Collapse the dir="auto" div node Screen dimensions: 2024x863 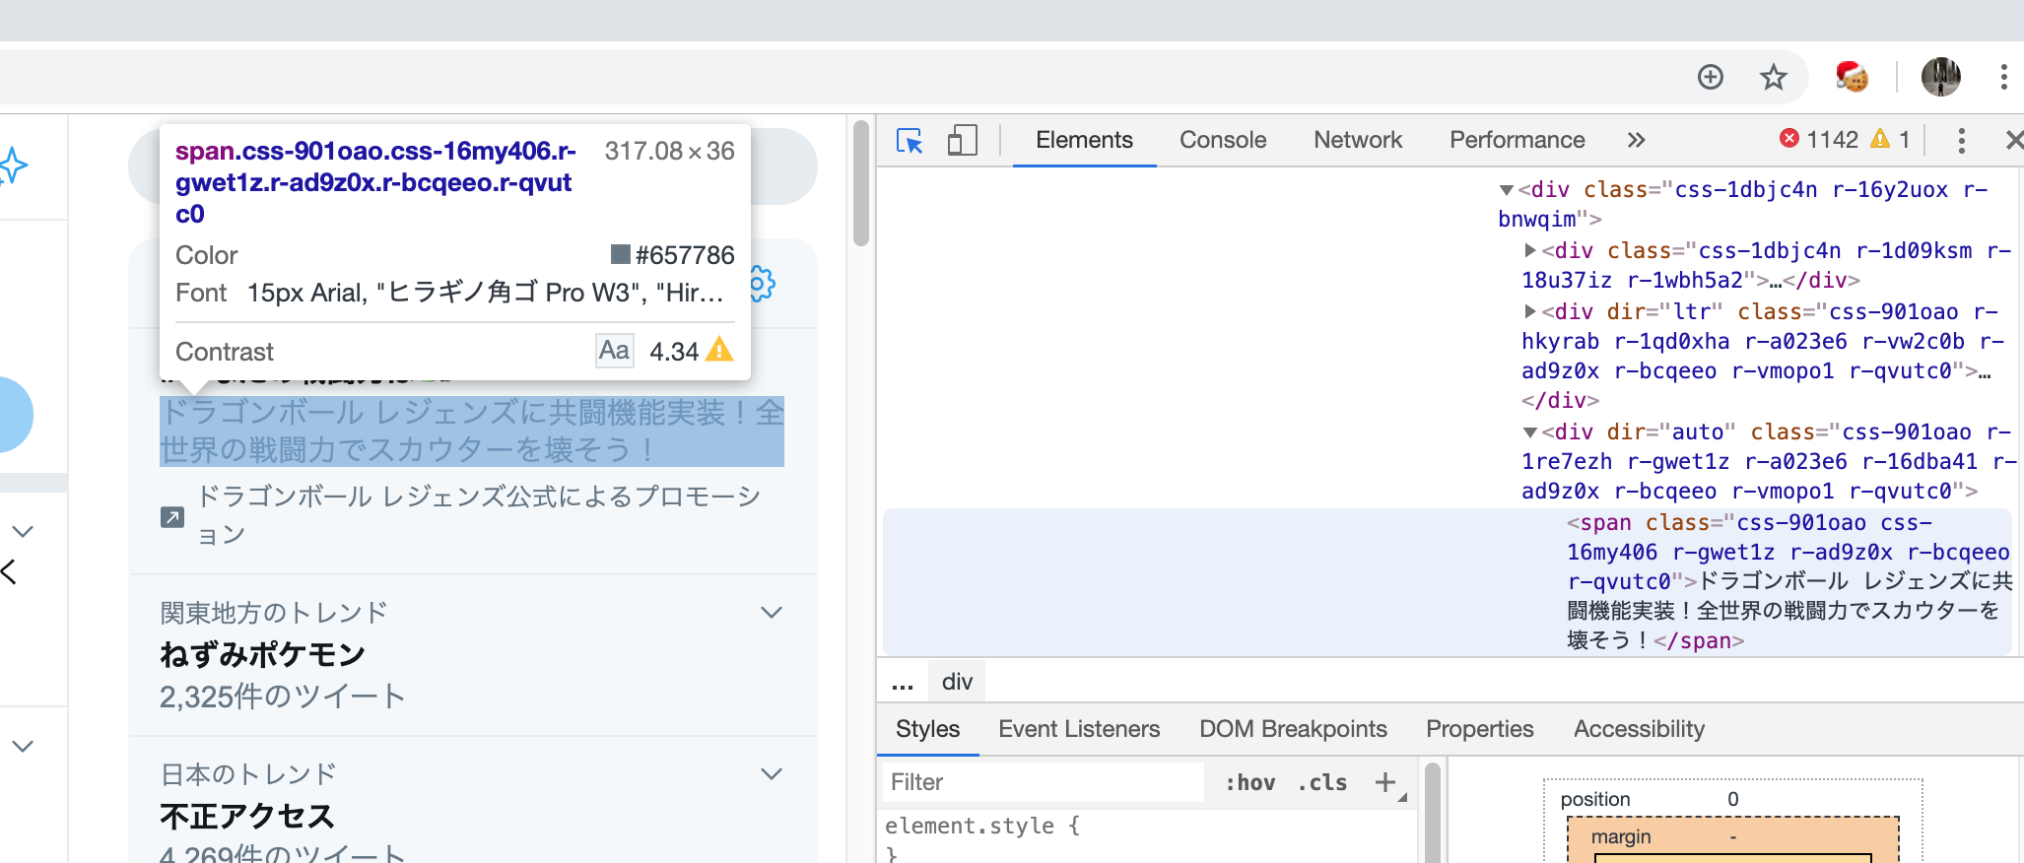tap(1530, 432)
